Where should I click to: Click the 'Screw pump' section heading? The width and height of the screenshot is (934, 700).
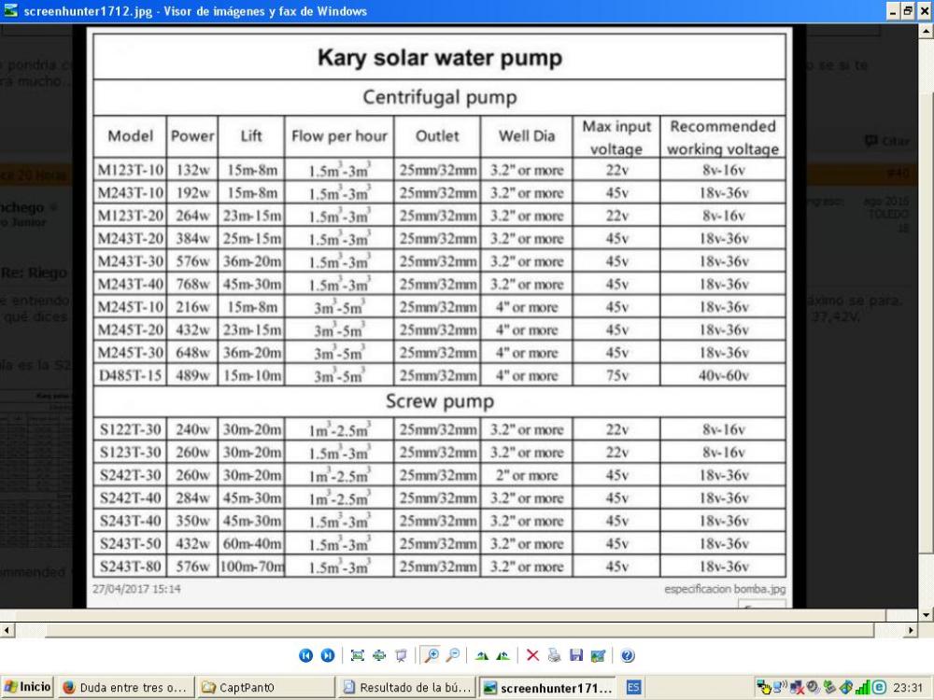point(440,401)
